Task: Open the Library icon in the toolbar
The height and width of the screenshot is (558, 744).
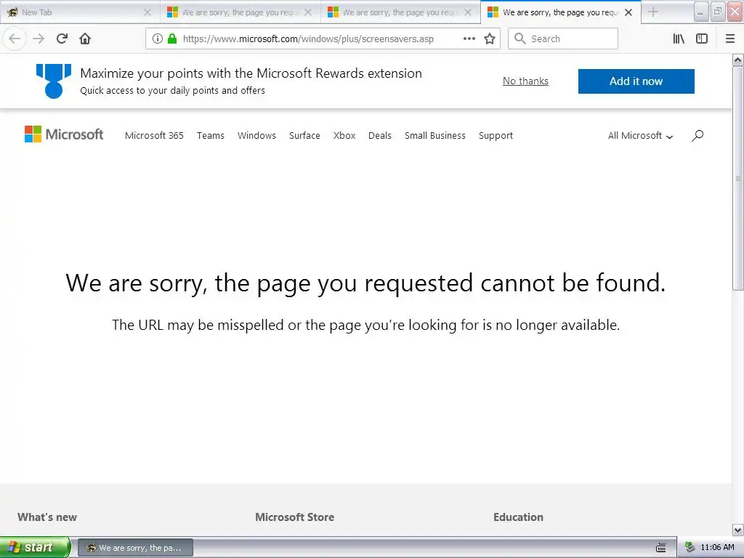Action: click(x=679, y=39)
